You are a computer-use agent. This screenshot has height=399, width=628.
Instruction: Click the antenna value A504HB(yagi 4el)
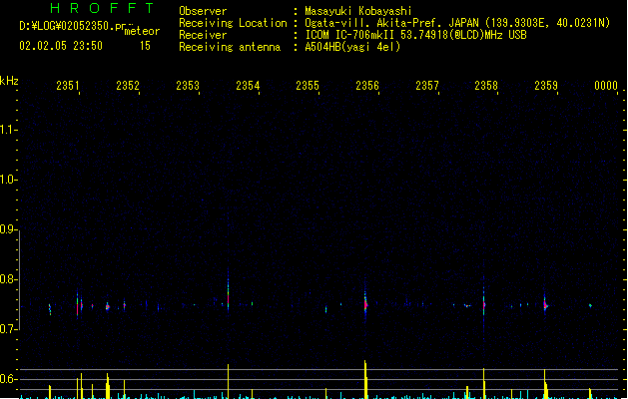(x=352, y=47)
